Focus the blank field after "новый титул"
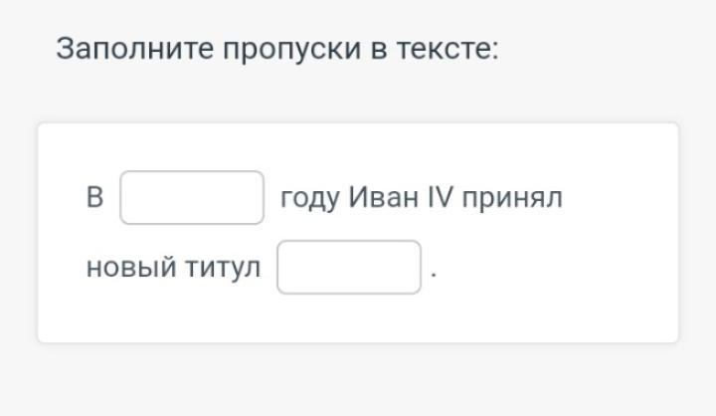The height and width of the screenshot is (416, 716). (349, 267)
